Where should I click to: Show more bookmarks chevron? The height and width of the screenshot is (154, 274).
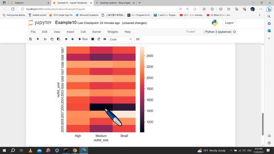pos(260,15)
